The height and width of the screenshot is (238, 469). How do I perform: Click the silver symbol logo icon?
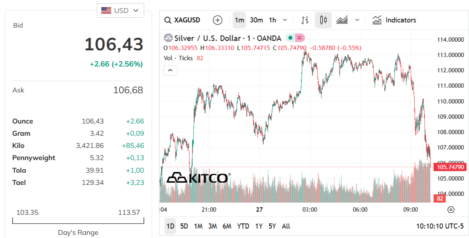(x=168, y=38)
